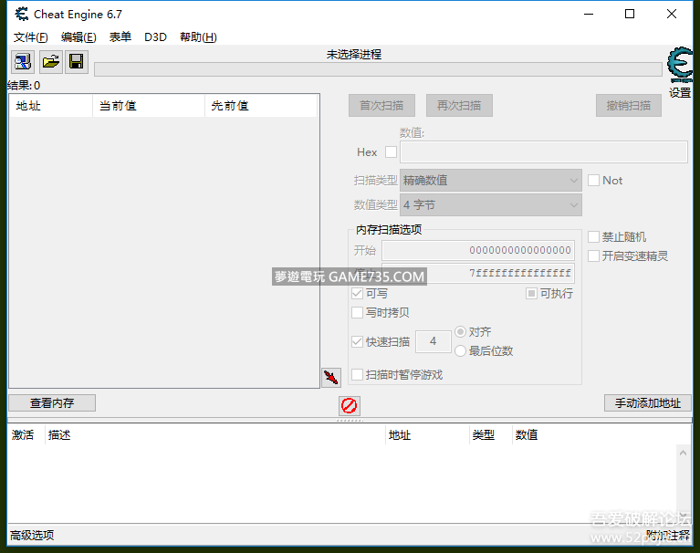Toggle the 可执行 checkbox
This screenshot has width=700, height=553.
pos(531,294)
